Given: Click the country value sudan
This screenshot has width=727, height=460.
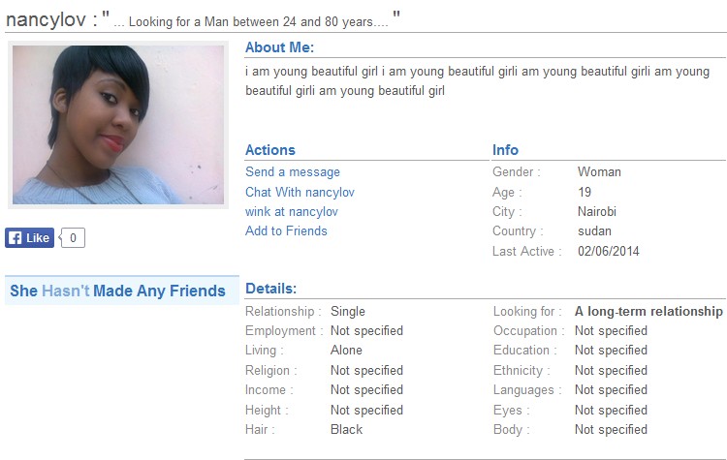Looking at the screenshot, I should [594, 230].
